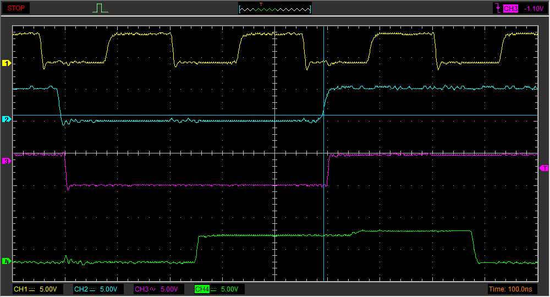This screenshot has height=297, width=550.
Task: Click the waveform memory position overview bar
Action: coord(274,9)
